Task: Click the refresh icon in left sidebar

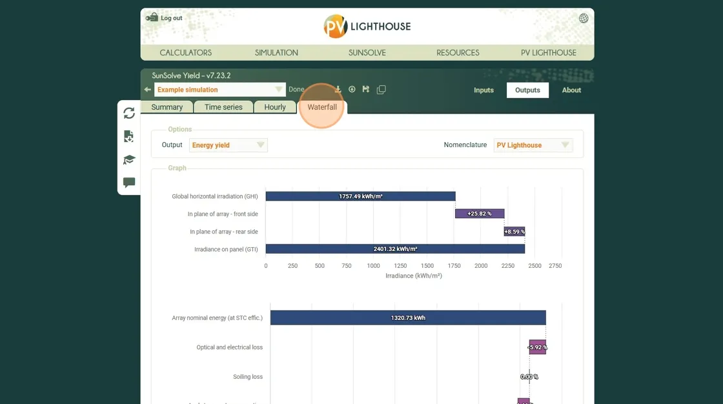Action: [129, 113]
